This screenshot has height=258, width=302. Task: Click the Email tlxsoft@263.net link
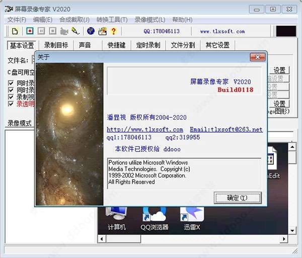(x=226, y=130)
